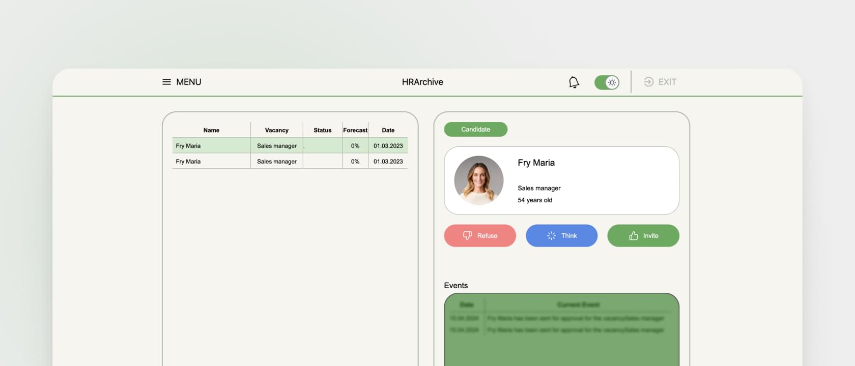Click the Events table panel

[561, 330]
